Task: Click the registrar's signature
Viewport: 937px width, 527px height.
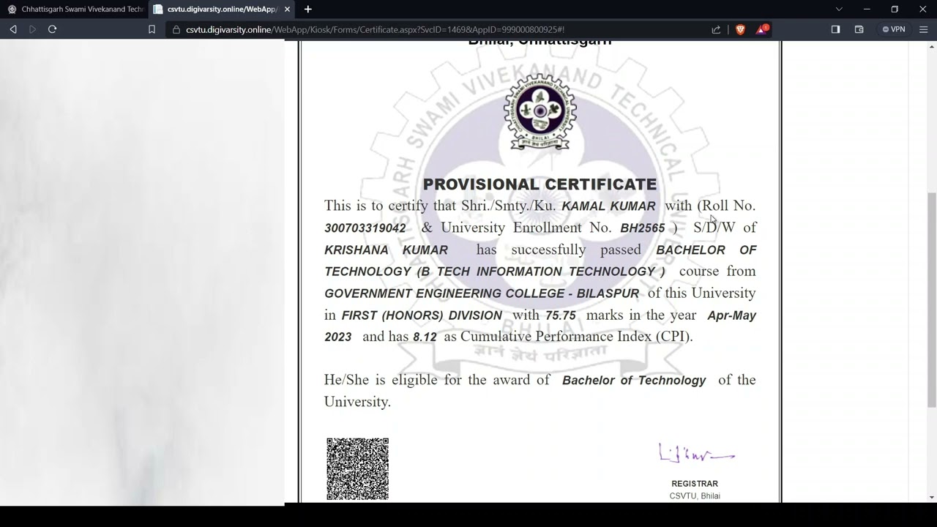Action: (x=696, y=453)
